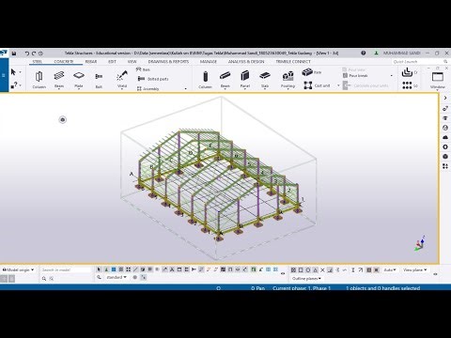Choose the concrete Panel tool
Image resolution: width=451 pixels, height=338 pixels.
[245, 80]
